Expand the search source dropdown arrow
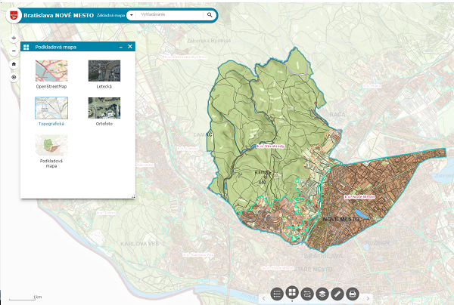This screenshot has width=454, height=305. [x=132, y=14]
